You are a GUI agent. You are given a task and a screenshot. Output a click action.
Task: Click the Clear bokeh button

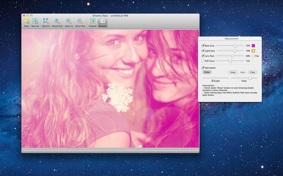click(253, 72)
